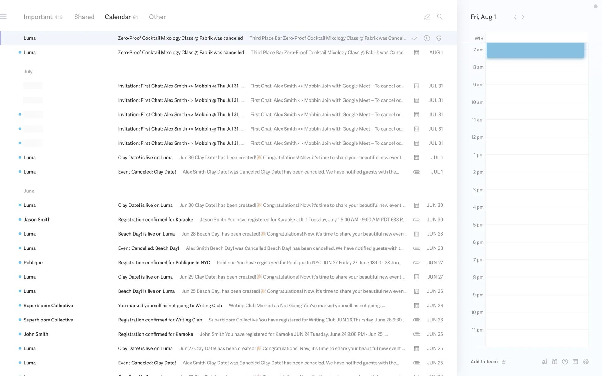Click the stacked layers icon on first email
The image size is (602, 376).
(439, 38)
